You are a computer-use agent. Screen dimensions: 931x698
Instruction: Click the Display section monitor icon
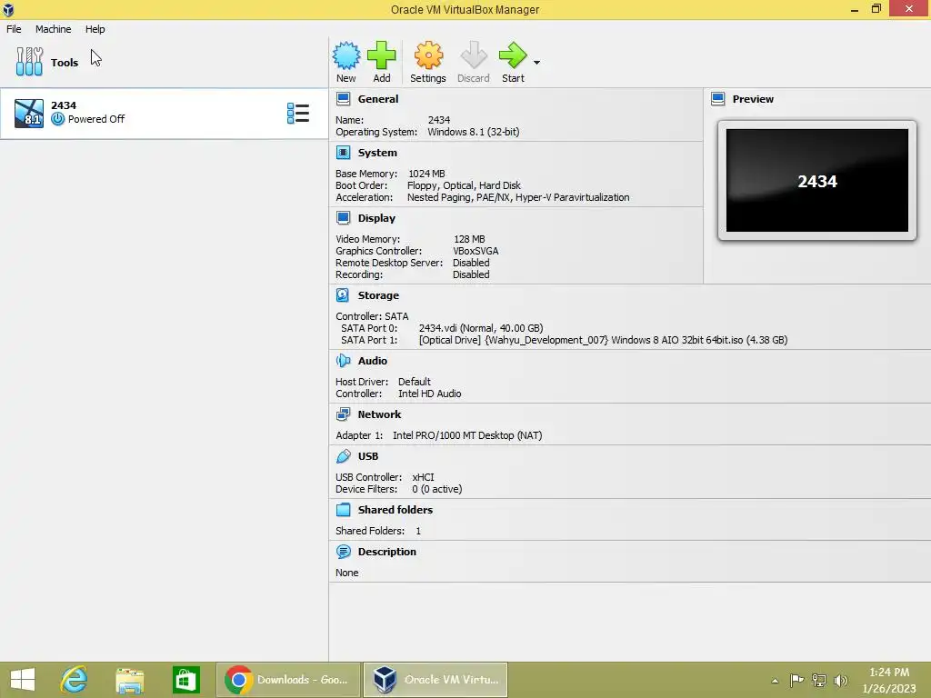[x=343, y=218]
